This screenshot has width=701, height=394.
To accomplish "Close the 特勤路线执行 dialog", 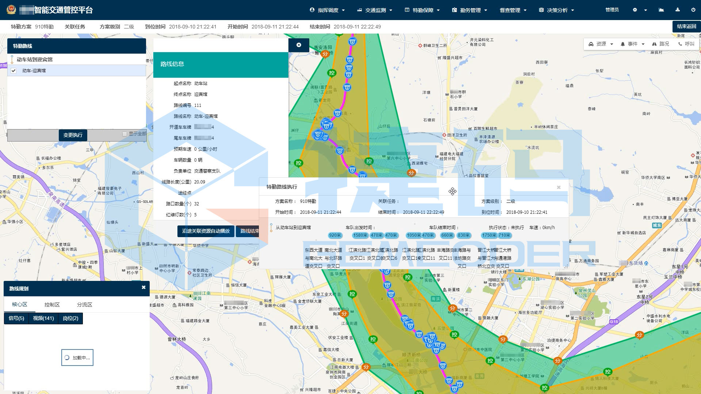I will coord(559,187).
